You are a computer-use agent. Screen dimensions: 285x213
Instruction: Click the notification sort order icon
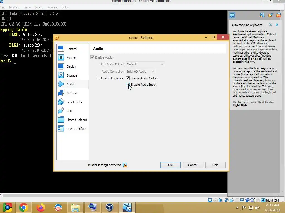262,16
